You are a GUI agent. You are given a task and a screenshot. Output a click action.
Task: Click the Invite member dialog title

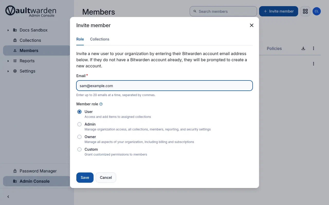[x=94, y=25]
